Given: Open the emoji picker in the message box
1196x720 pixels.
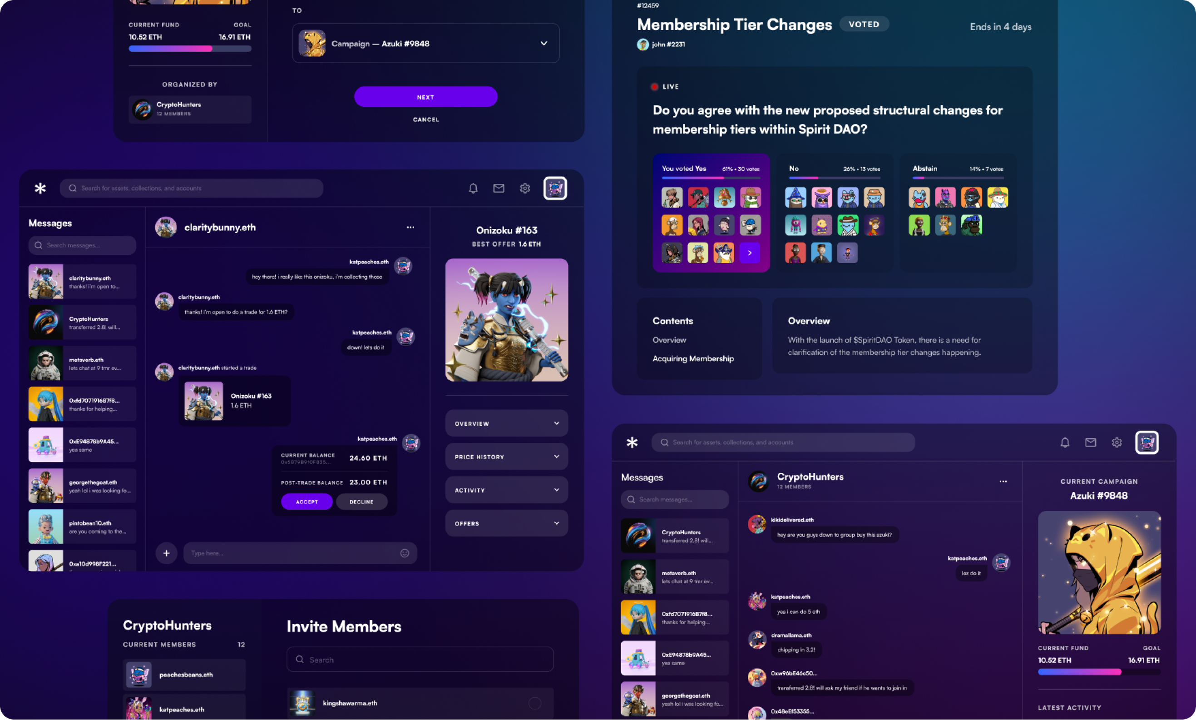Looking at the screenshot, I should click(x=405, y=553).
